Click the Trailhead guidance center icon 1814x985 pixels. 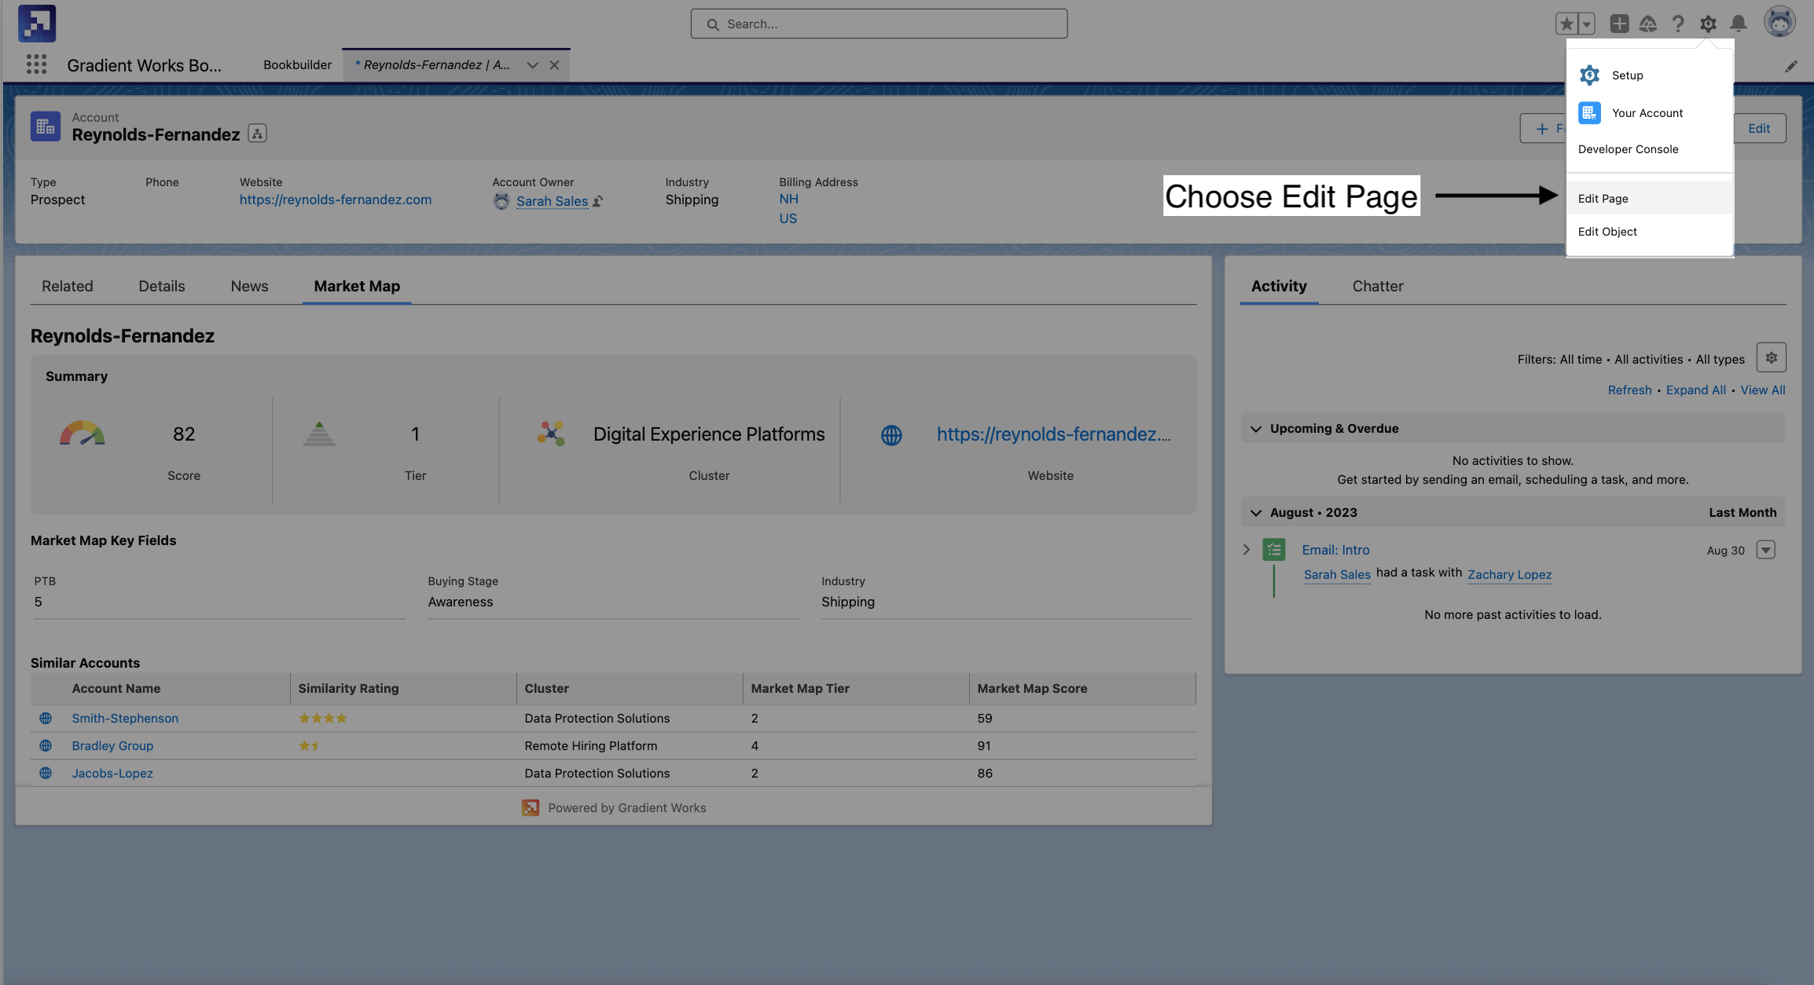1648,24
